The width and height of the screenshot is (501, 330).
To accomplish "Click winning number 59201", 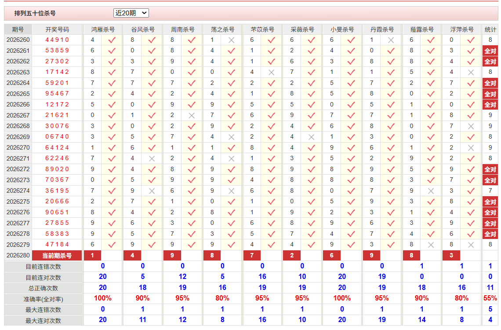I will coord(57,83).
